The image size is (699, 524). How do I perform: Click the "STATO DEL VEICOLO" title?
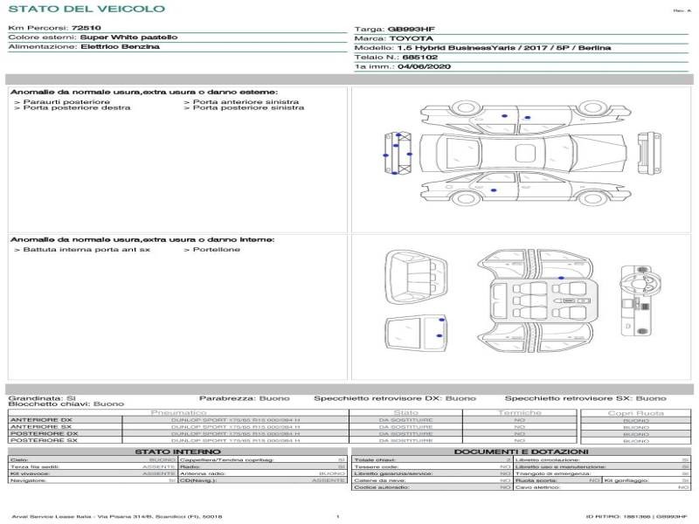pos(87,9)
